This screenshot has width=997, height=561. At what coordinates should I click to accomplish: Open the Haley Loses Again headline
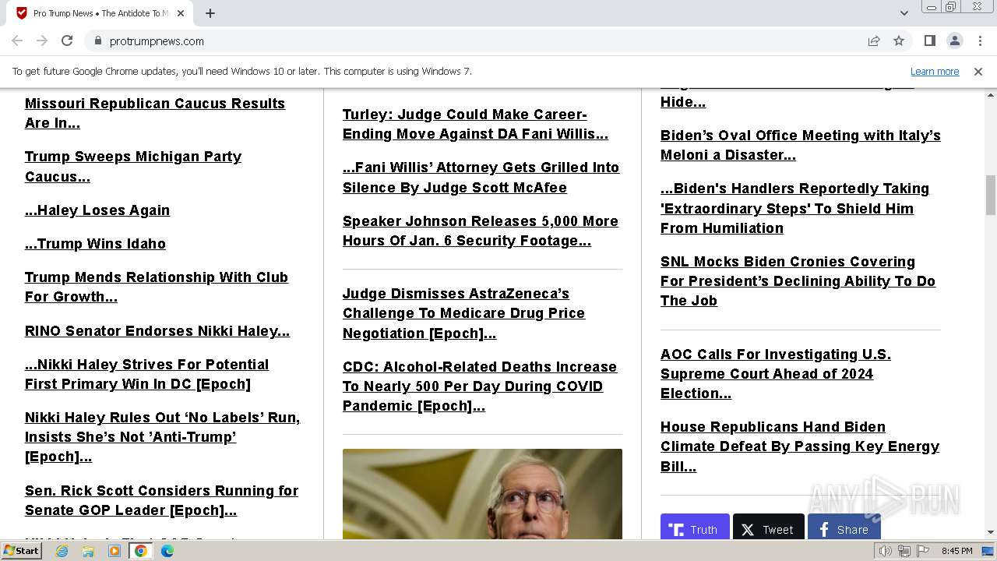pos(97,210)
